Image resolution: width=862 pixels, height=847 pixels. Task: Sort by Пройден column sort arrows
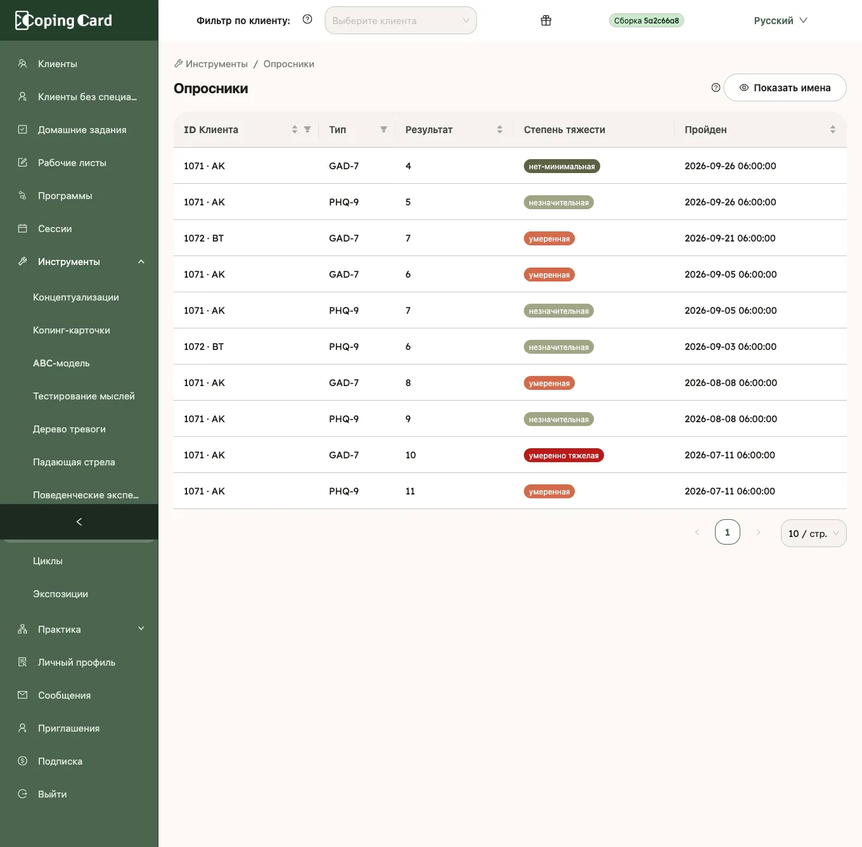[833, 129]
